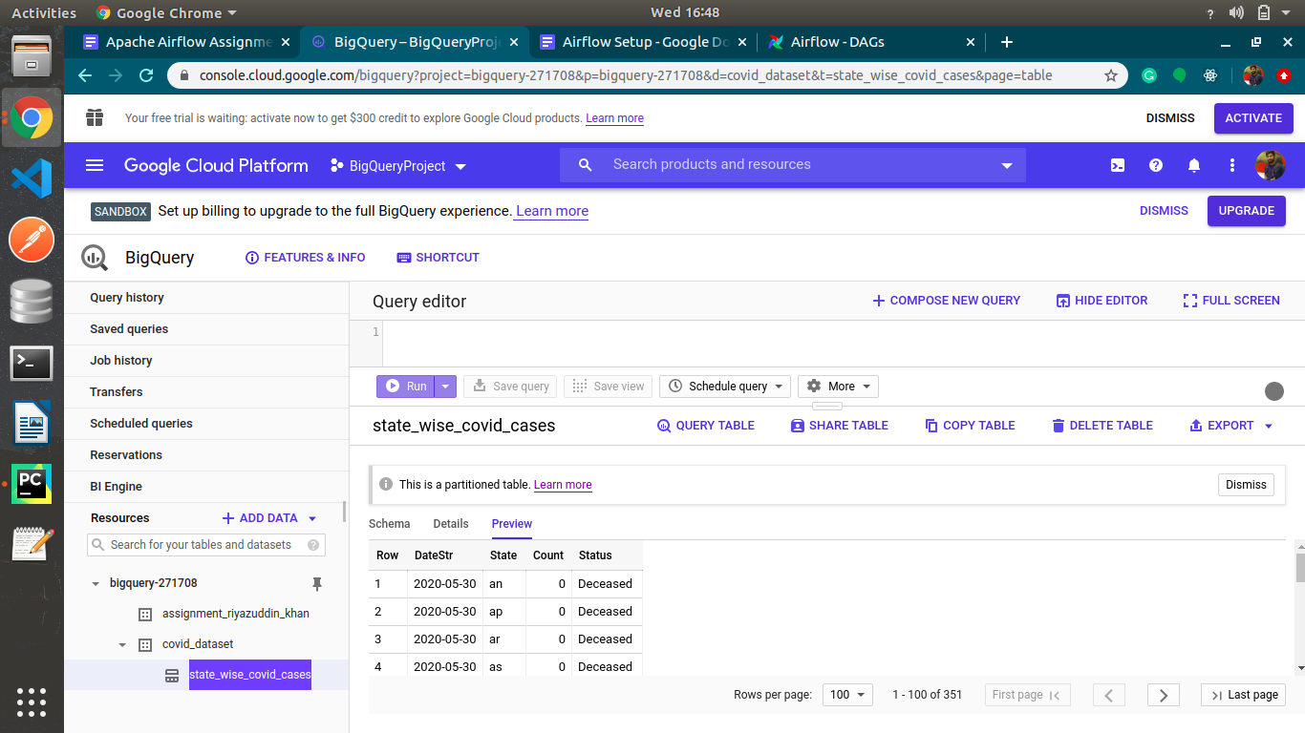Click the help icon in resources search box
The width and height of the screenshot is (1305, 733).
313,545
